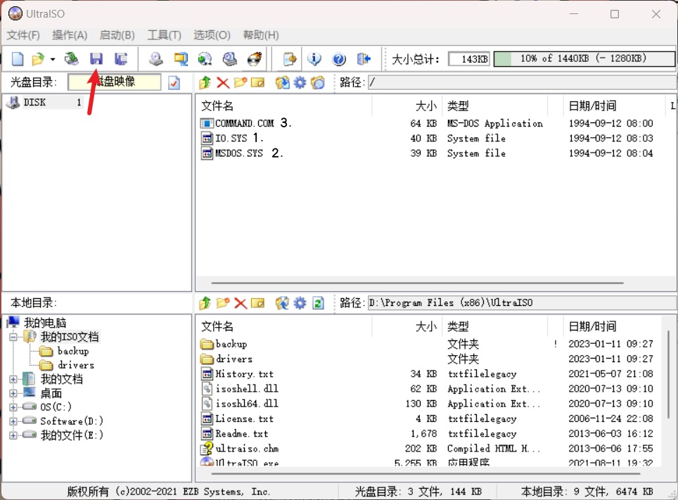
Task: Click the local pane Add files icon
Action: pos(282,303)
